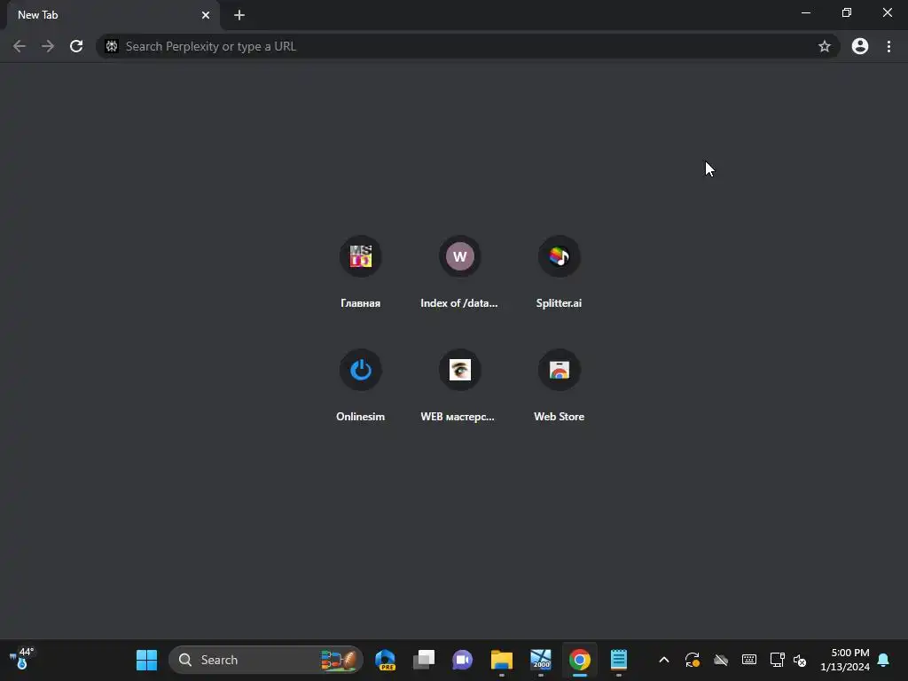This screenshot has height=681, width=908.
Task: Click the Chrome icon in the taskbar
Action: pyautogui.click(x=580, y=660)
